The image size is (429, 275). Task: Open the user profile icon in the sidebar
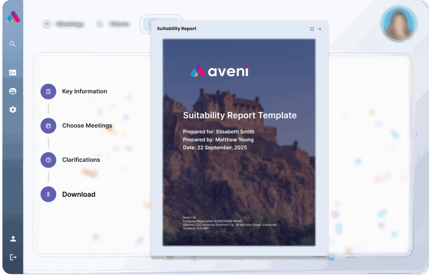click(13, 239)
